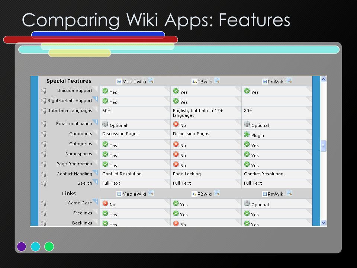Image resolution: width=357 pixels, height=268 pixels.
Task: Select the Unicode Support feature label
Action: (75, 90)
